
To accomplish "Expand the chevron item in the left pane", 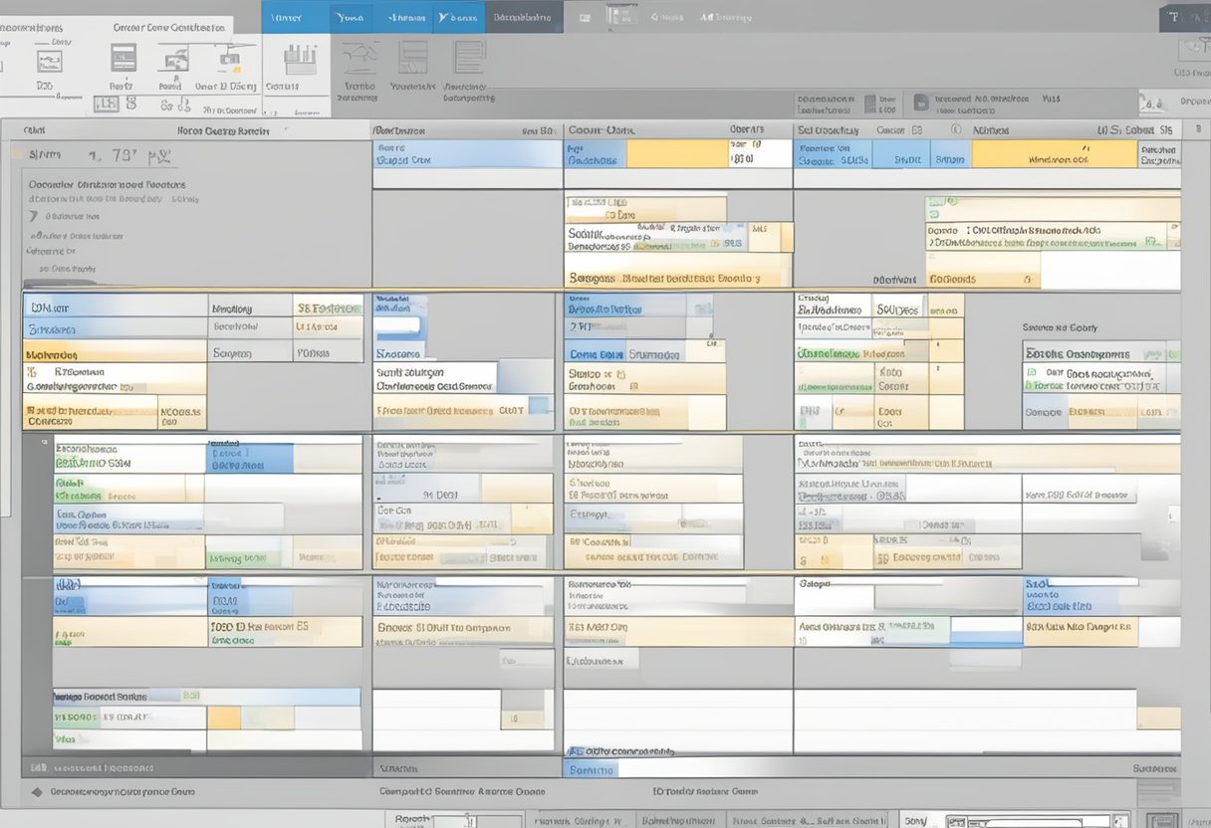I will point(33,215).
